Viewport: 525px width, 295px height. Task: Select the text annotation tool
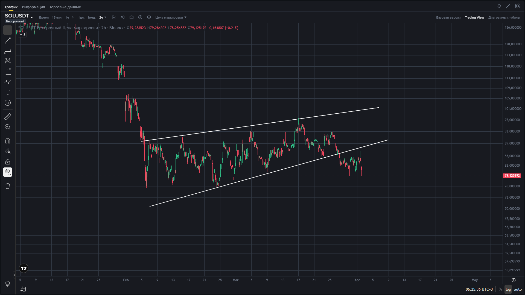tap(8, 92)
